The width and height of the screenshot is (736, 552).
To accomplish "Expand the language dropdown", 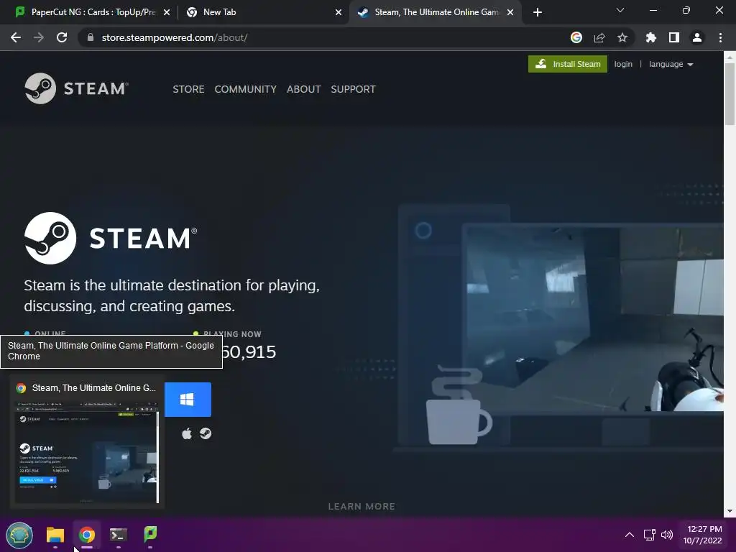I will tap(671, 64).
